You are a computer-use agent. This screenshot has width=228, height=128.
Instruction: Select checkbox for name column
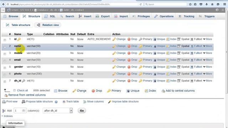[5, 47]
